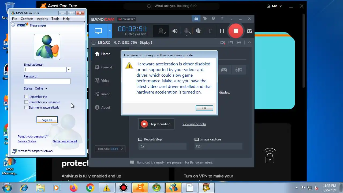Open scheduled recording clock icon

pos(213,18)
